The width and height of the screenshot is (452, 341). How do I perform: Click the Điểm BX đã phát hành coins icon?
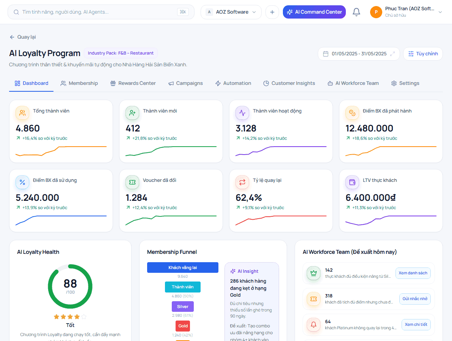[352, 113]
